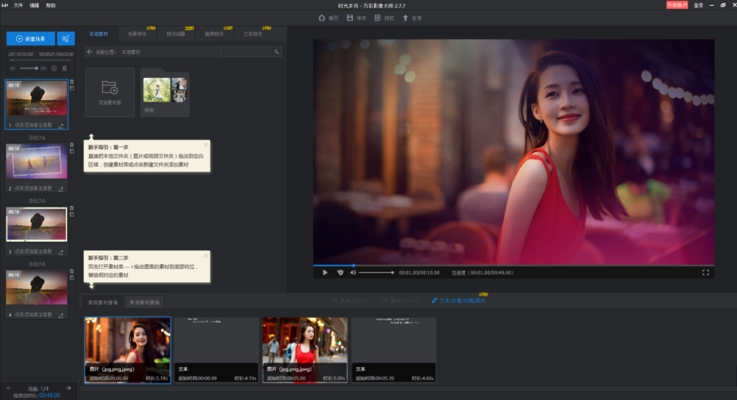
Task: Mute the preview player volume speaker icon
Action: [x=353, y=273]
